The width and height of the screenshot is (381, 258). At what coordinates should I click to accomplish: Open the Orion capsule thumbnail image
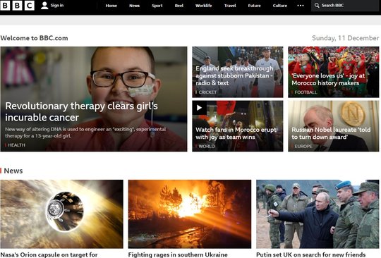[61, 214]
